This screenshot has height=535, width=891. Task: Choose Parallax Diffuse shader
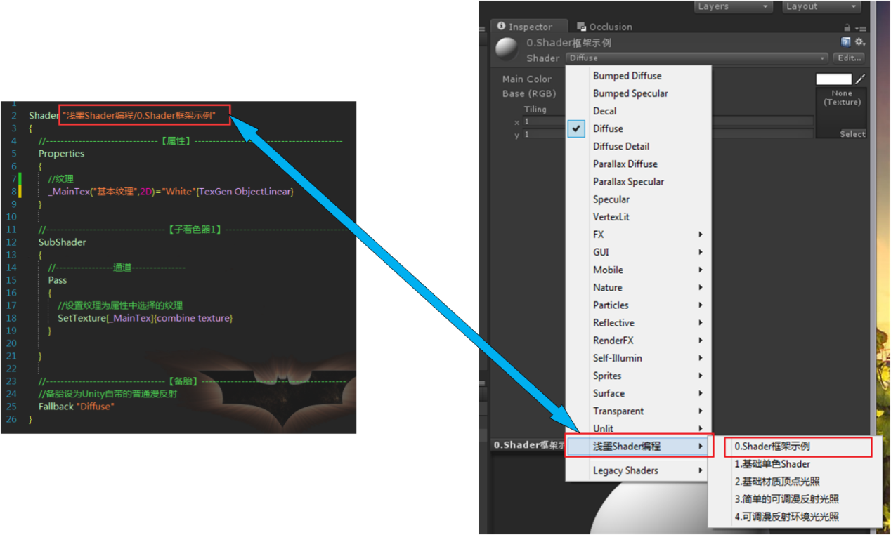(x=639, y=164)
